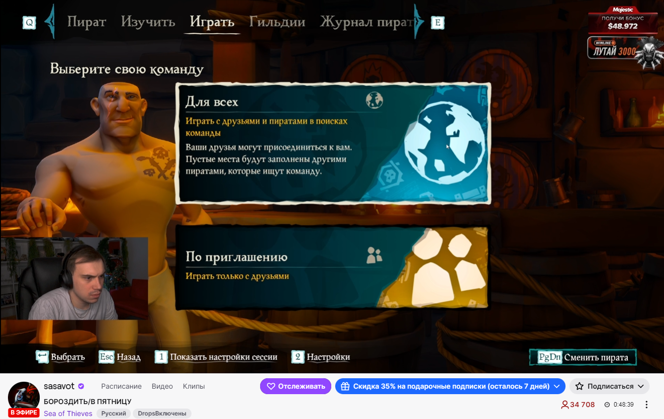The image size is (664, 419).
Task: Follow the channel with Отслеживать
Action: tap(295, 386)
